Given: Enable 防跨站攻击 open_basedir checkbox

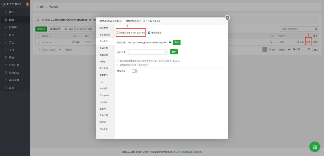Looking at the screenshot, I should click(118, 33).
